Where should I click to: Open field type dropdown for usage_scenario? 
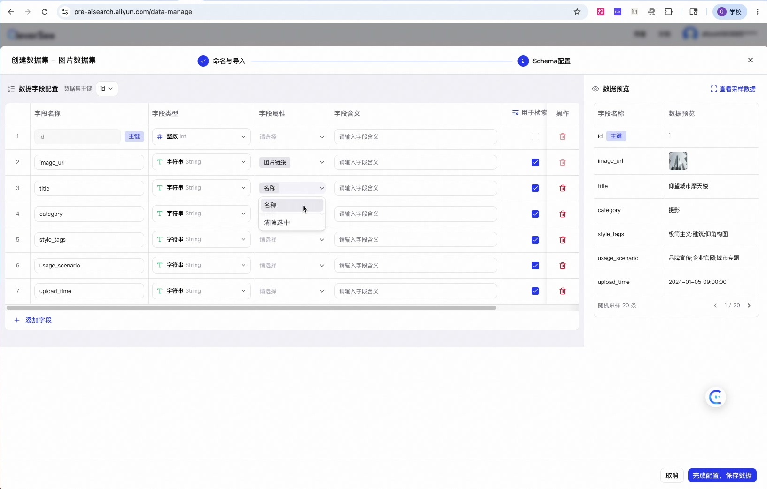click(x=201, y=265)
